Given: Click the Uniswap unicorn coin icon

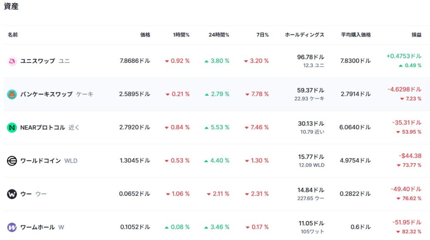Looking at the screenshot, I should [12, 61].
